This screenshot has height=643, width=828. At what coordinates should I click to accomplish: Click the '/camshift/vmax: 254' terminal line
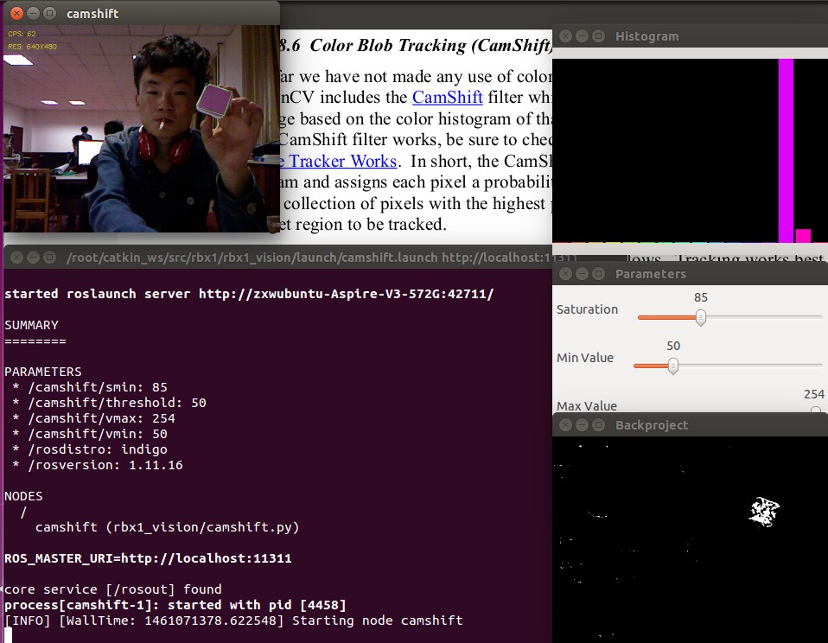pos(93,418)
